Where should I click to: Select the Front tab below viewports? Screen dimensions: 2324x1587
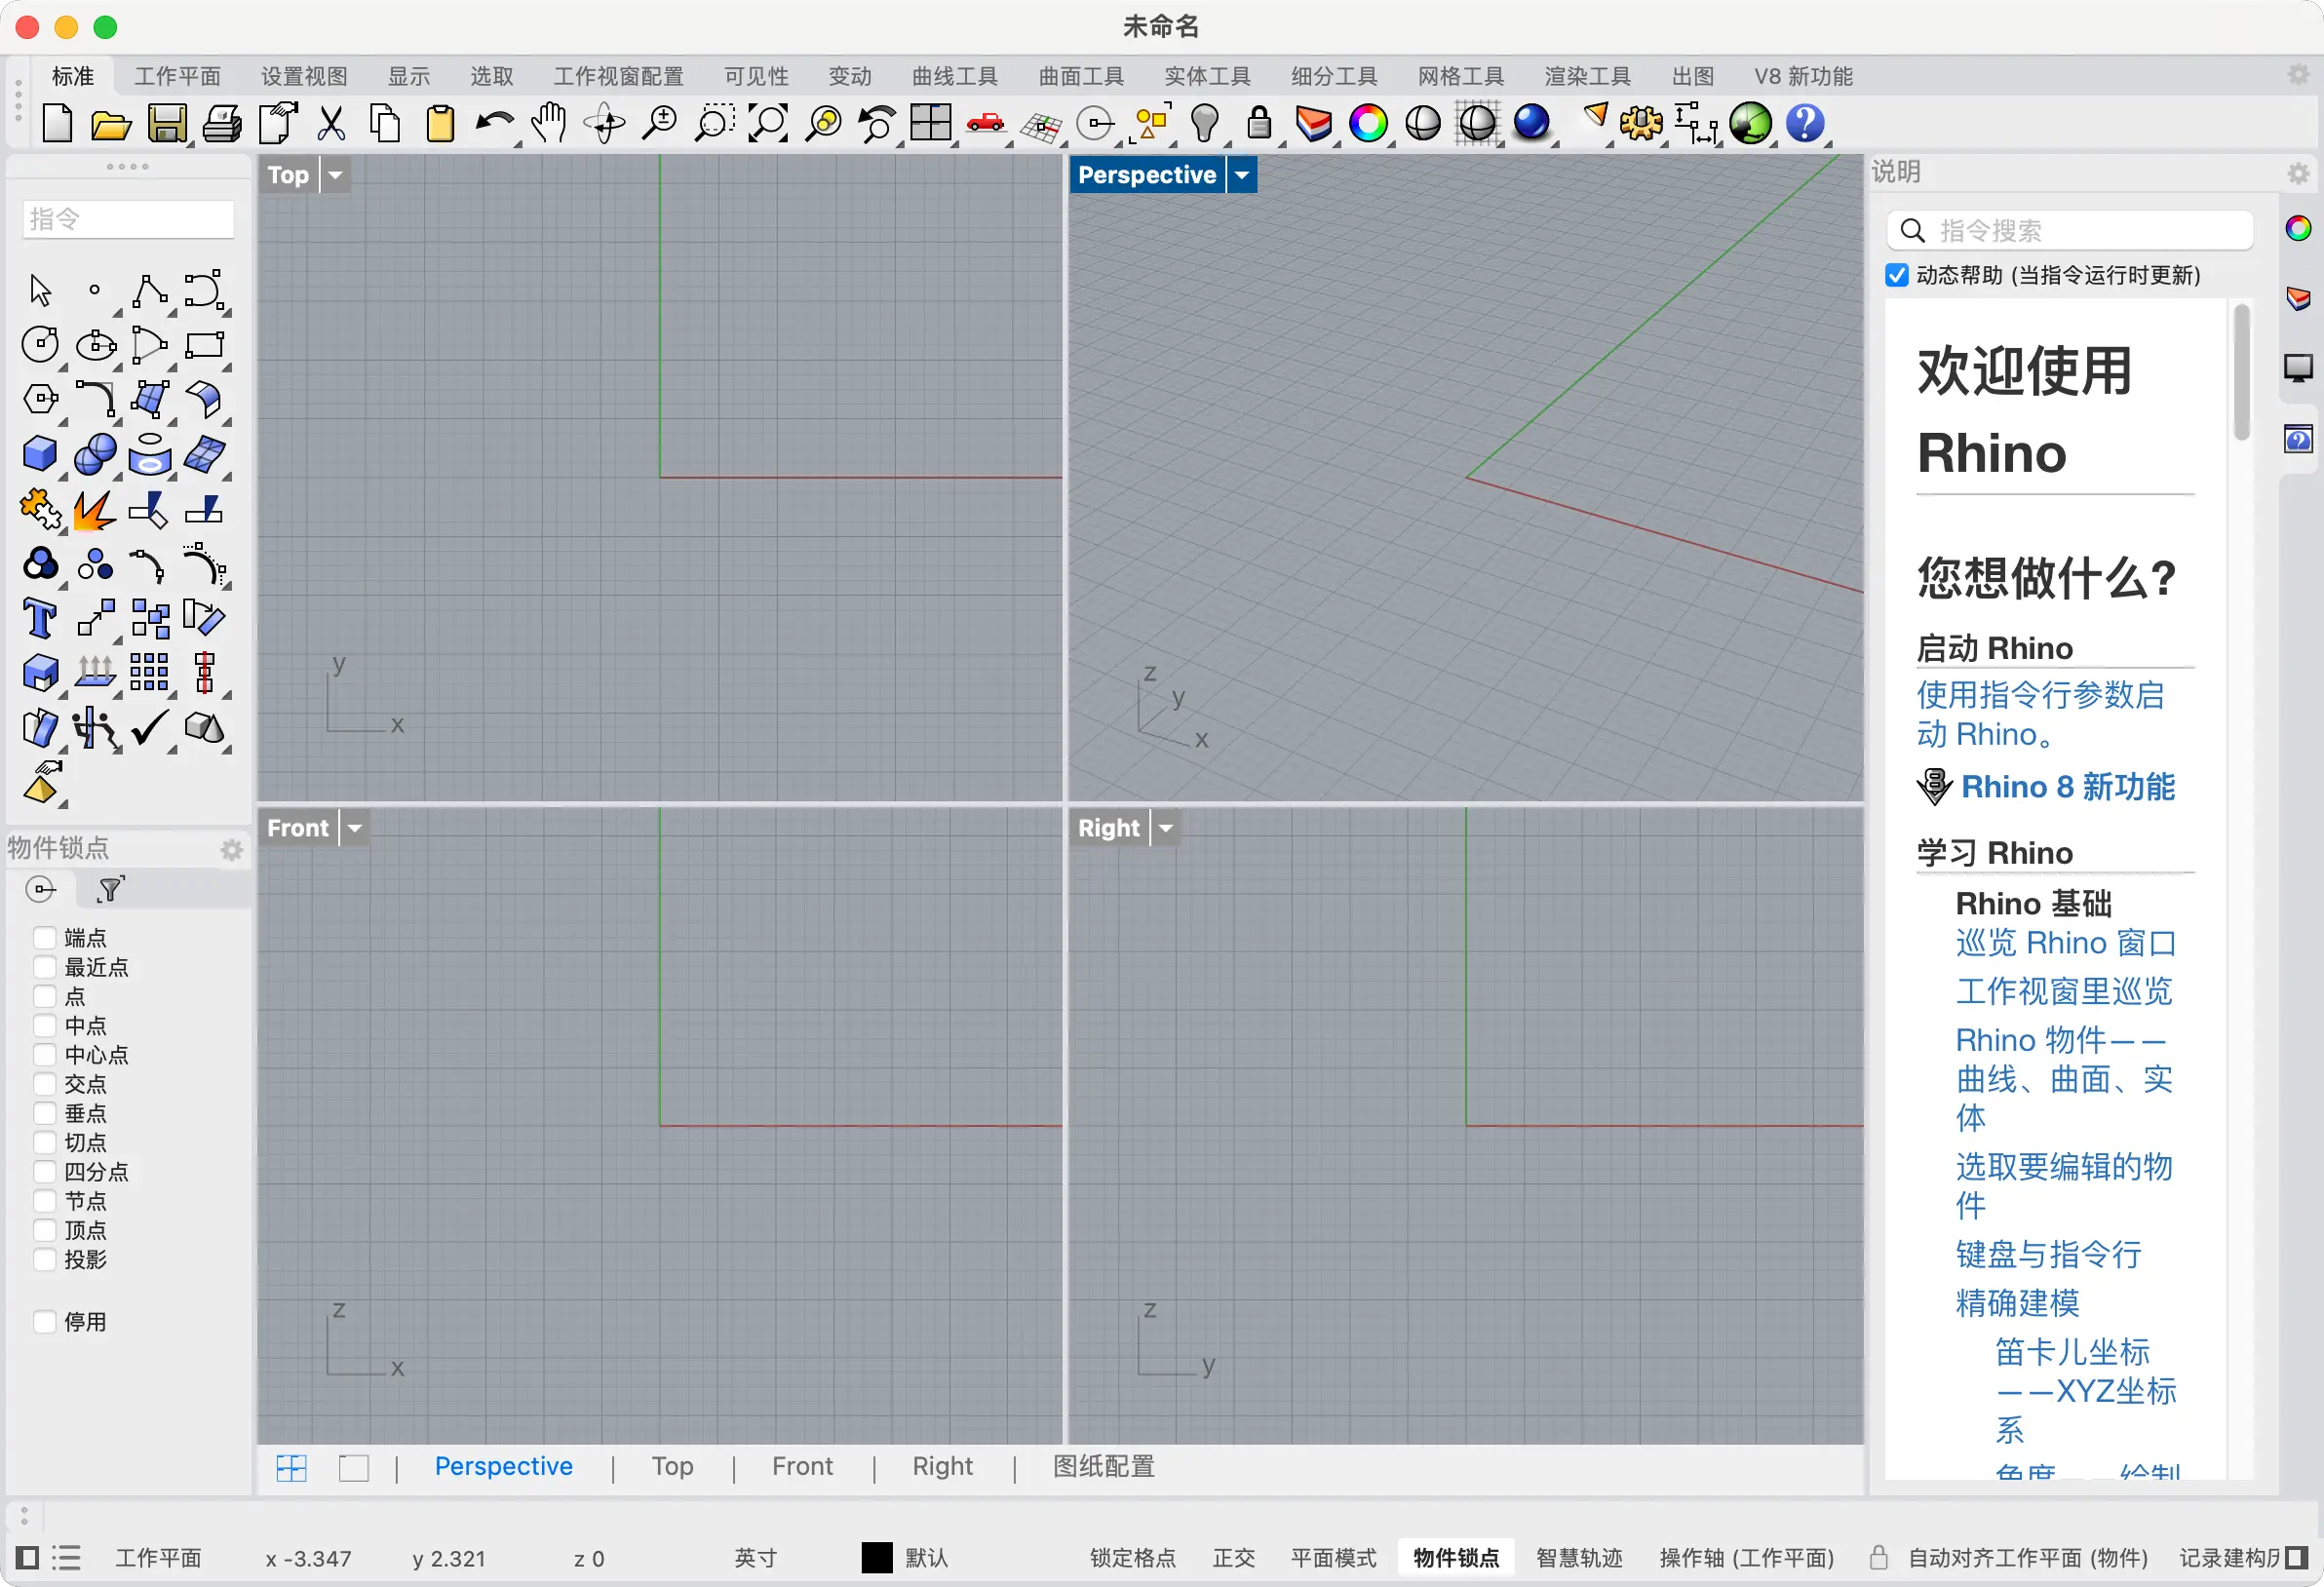(x=802, y=1466)
